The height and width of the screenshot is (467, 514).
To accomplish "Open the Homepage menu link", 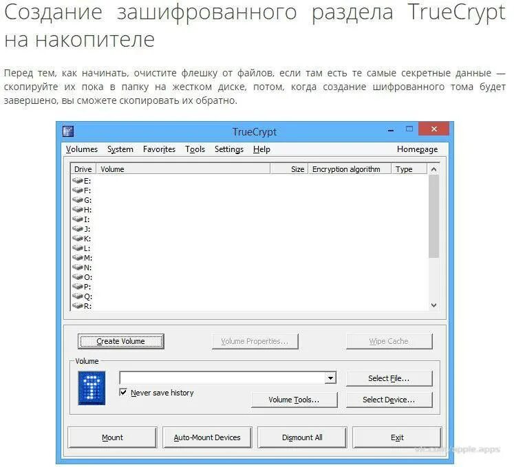I will coord(417,149).
